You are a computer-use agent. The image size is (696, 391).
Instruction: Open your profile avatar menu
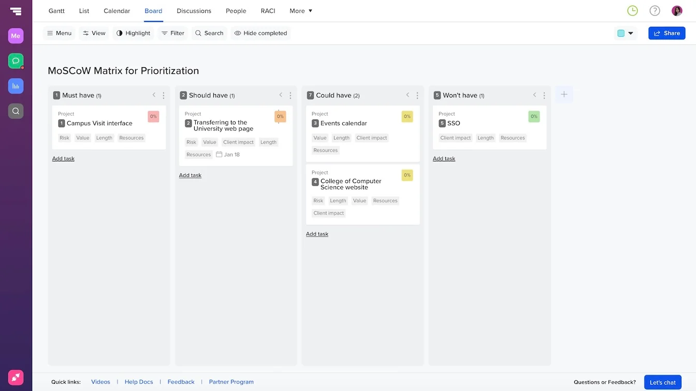coord(677,10)
